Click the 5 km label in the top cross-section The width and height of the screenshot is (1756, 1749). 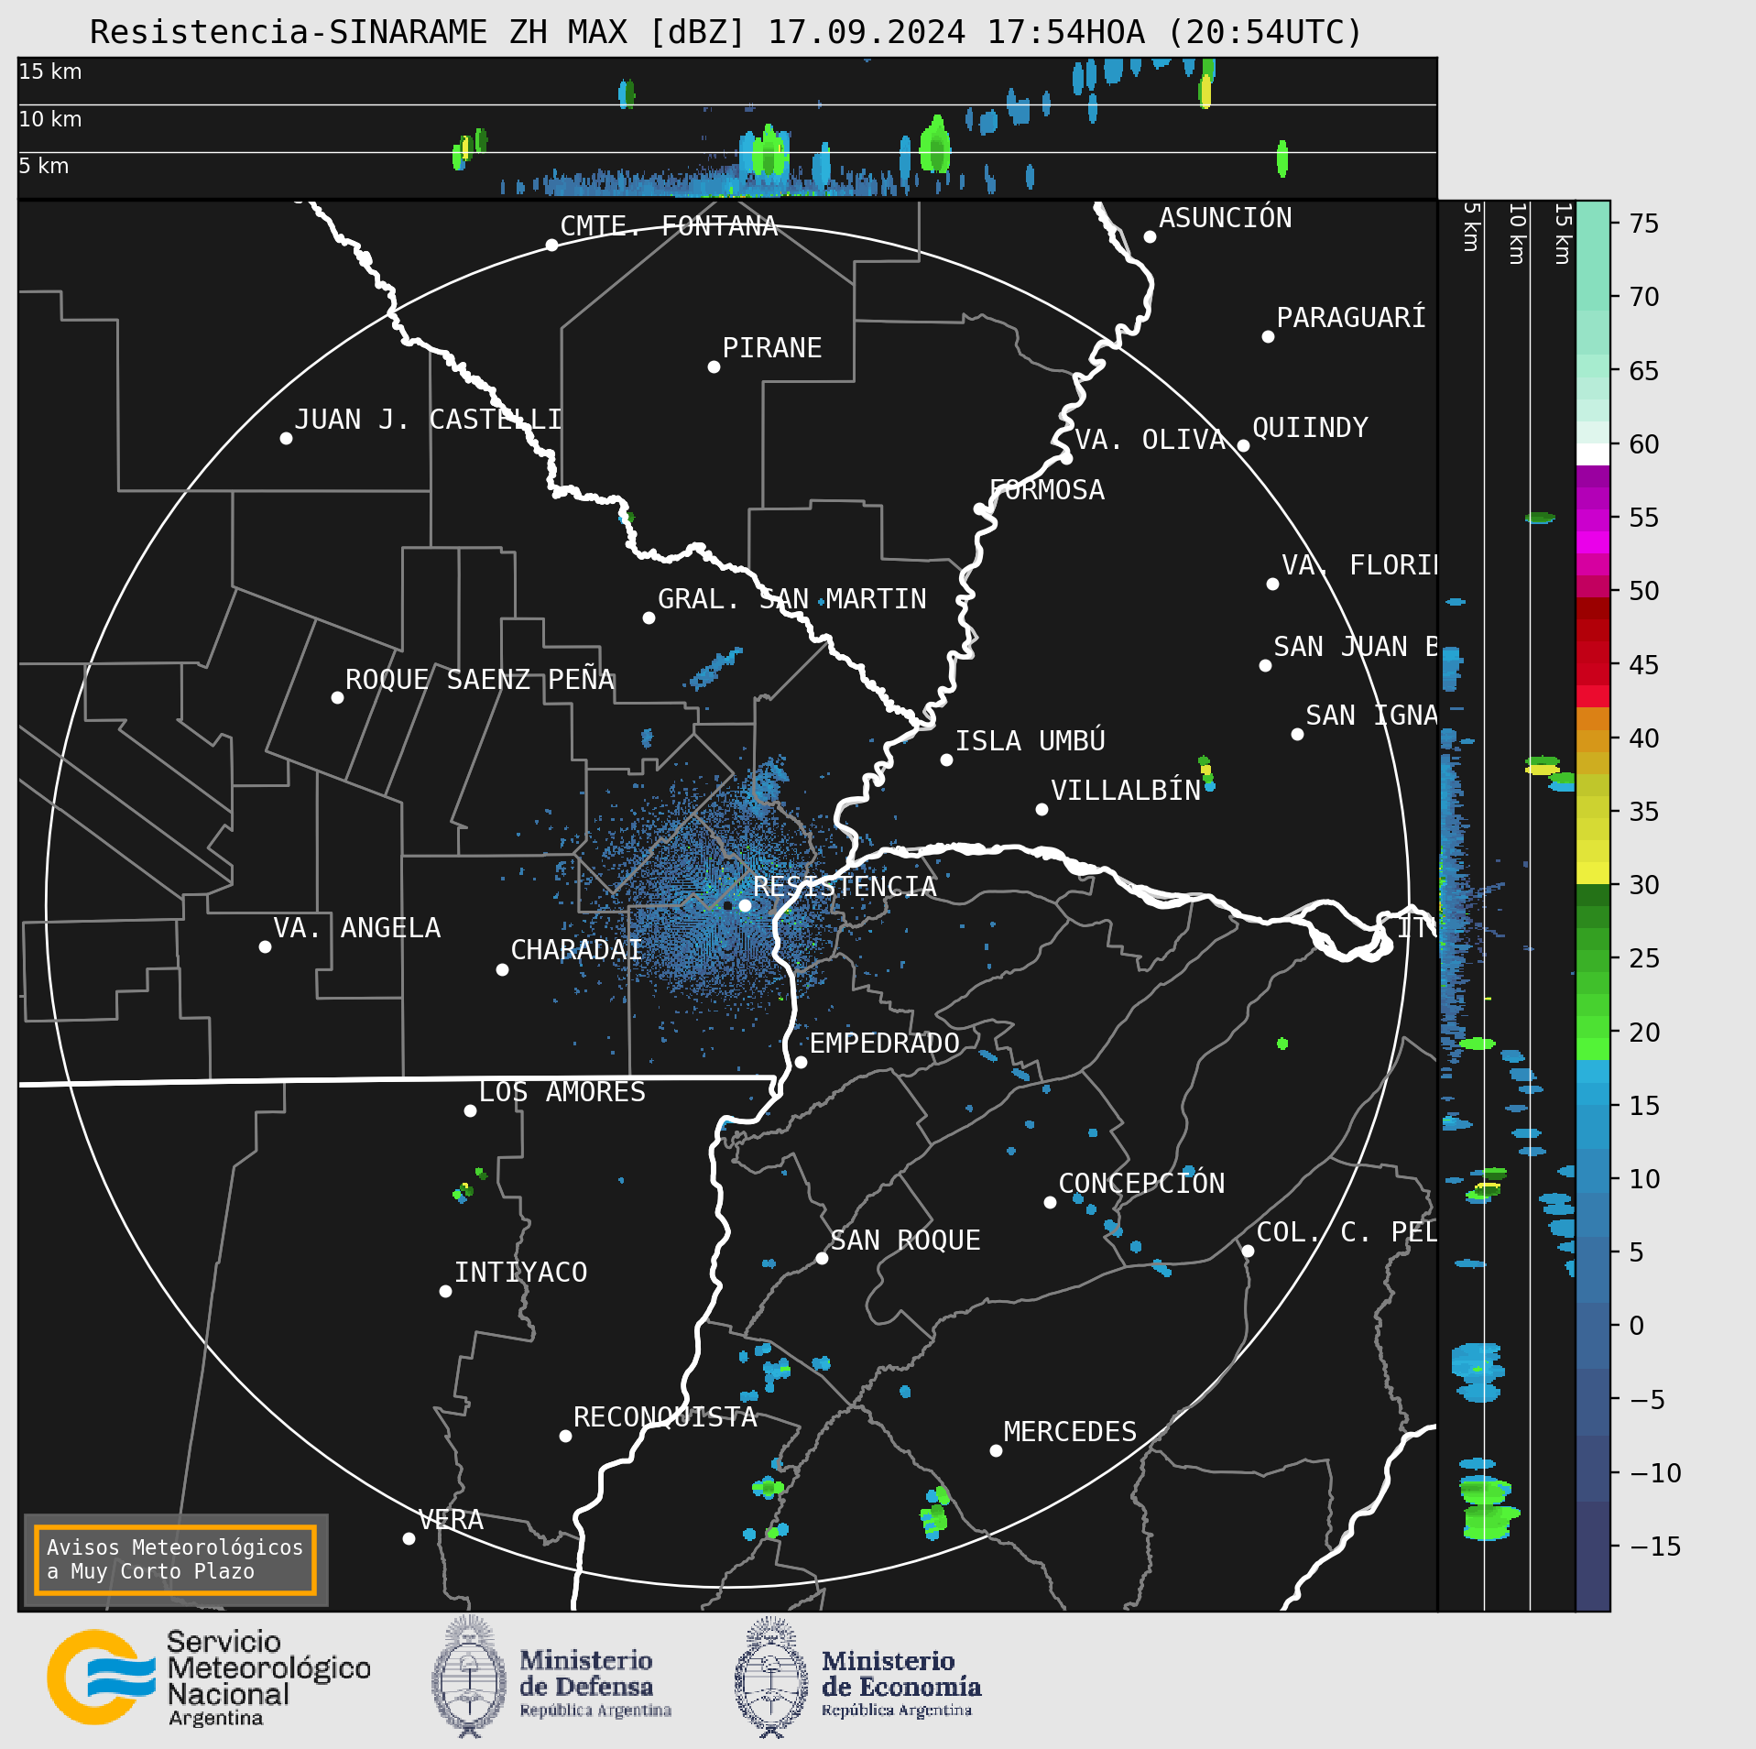coord(44,165)
